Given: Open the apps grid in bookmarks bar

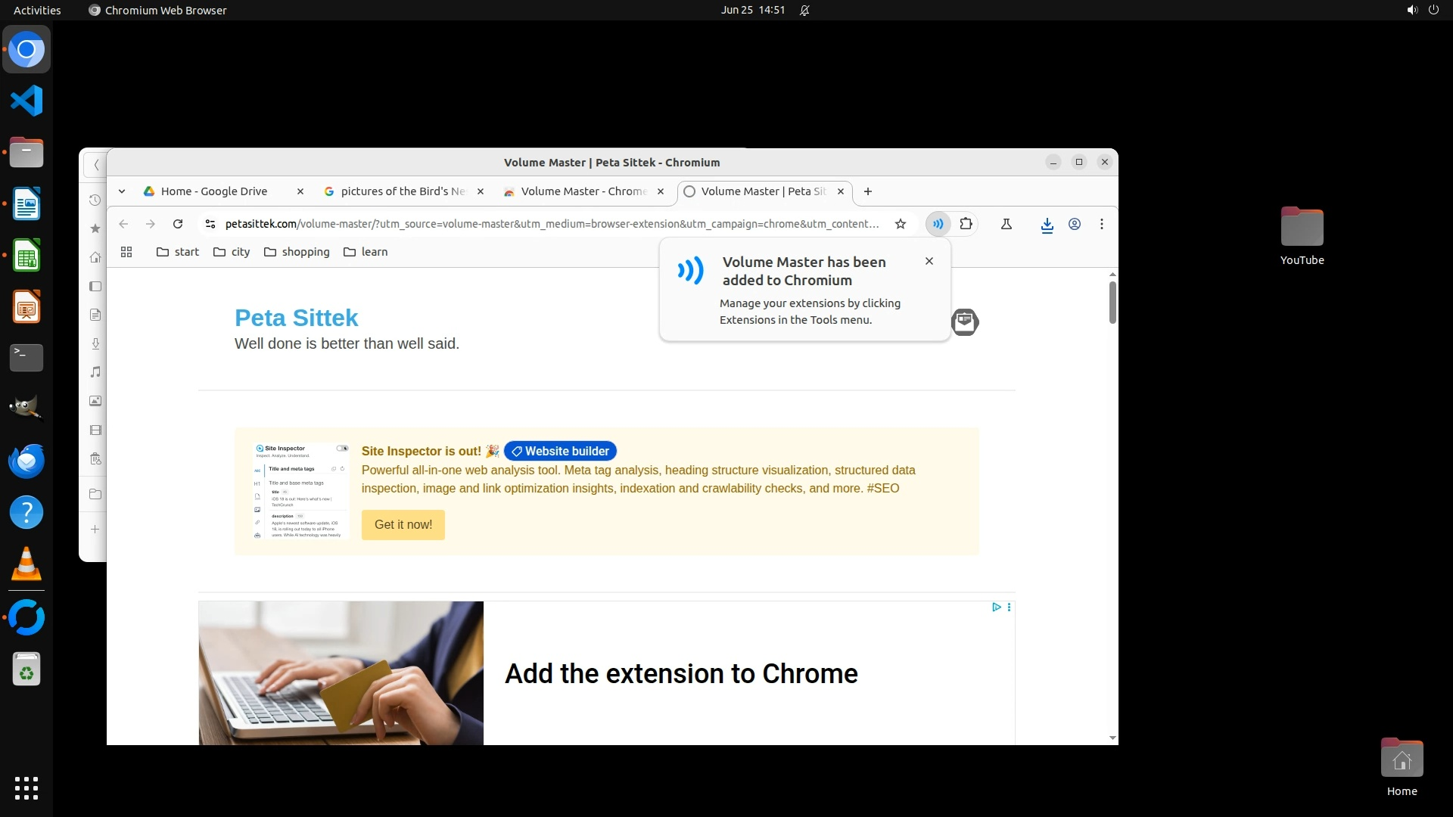Looking at the screenshot, I should point(126,252).
